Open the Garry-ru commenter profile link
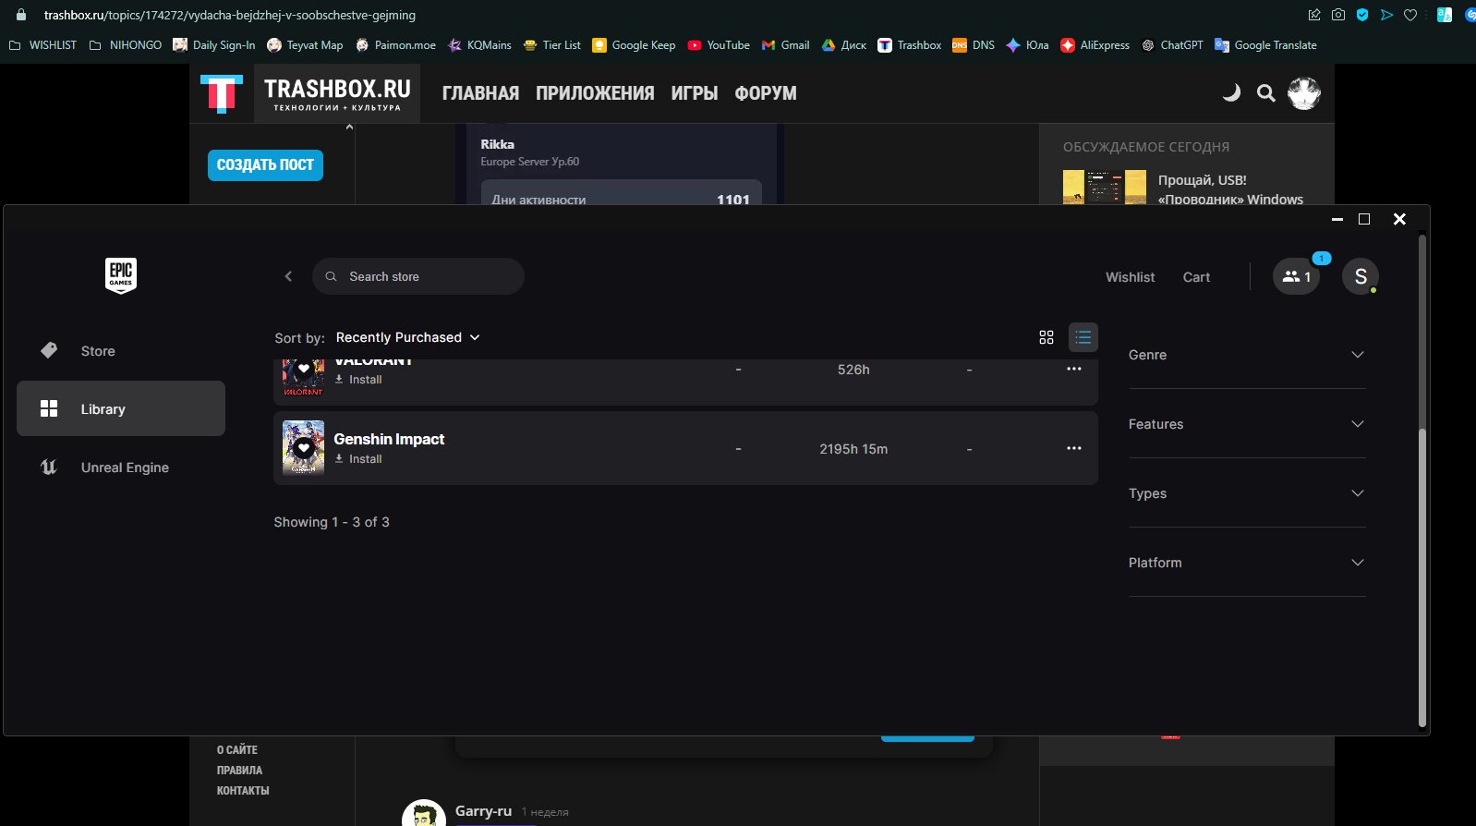The image size is (1476, 826). point(483,811)
